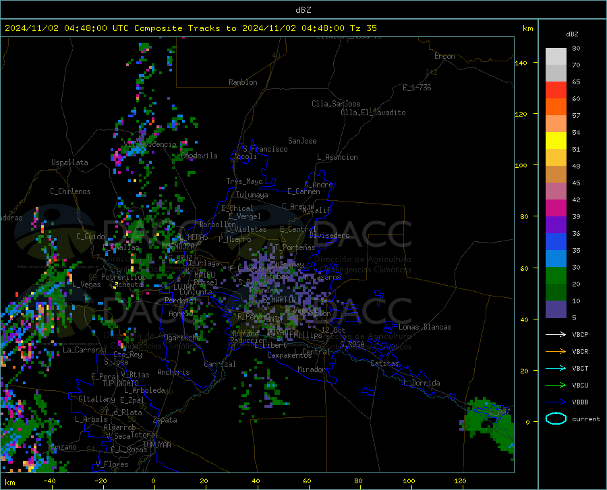Click the Villavicencio map label
Screen dimensions: 607x490
tap(150, 144)
